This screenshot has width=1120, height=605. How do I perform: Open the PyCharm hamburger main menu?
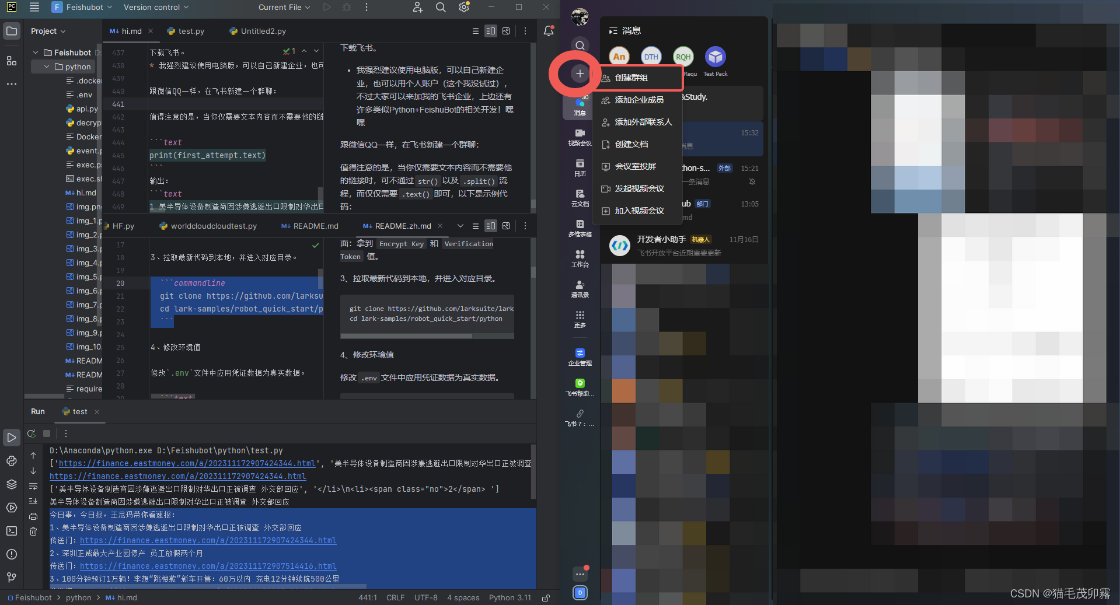[x=34, y=7]
